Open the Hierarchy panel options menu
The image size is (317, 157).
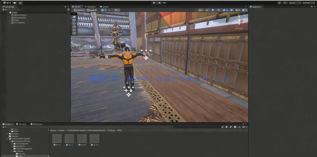69,7
